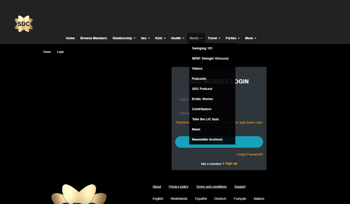Open the Travel dropdown menu

click(214, 38)
